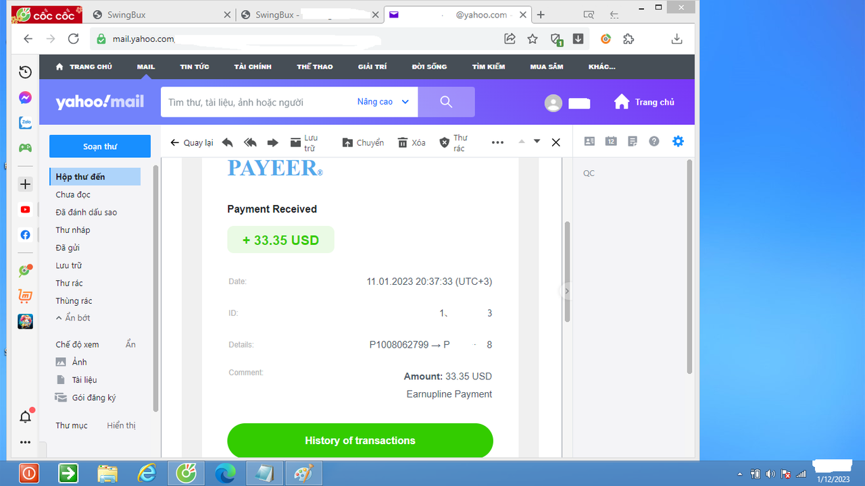Open YouTube in the browser sidebar

coord(25,209)
